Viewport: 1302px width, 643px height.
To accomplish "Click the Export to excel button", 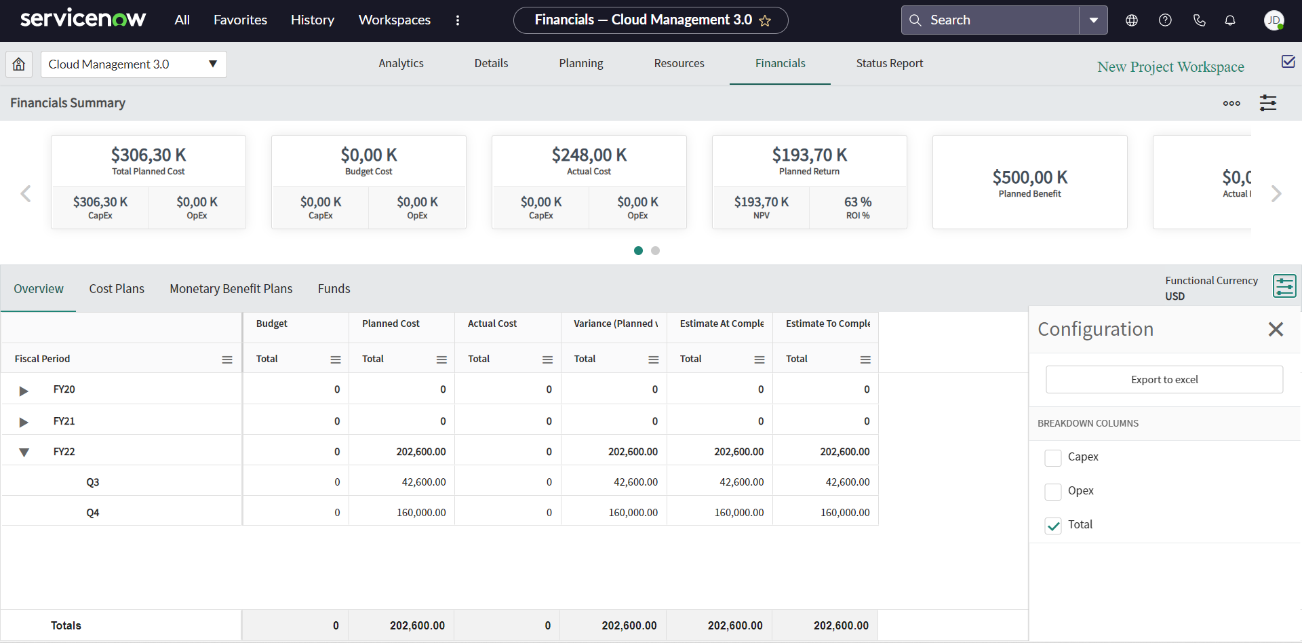I will [x=1164, y=379].
